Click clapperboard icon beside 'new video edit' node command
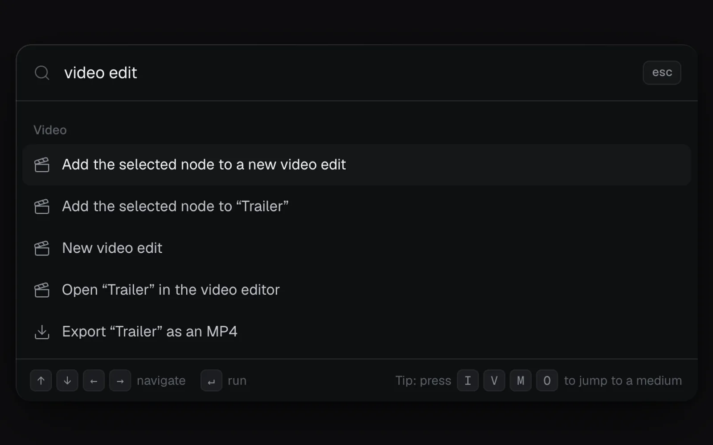713x445 pixels. (x=42, y=165)
